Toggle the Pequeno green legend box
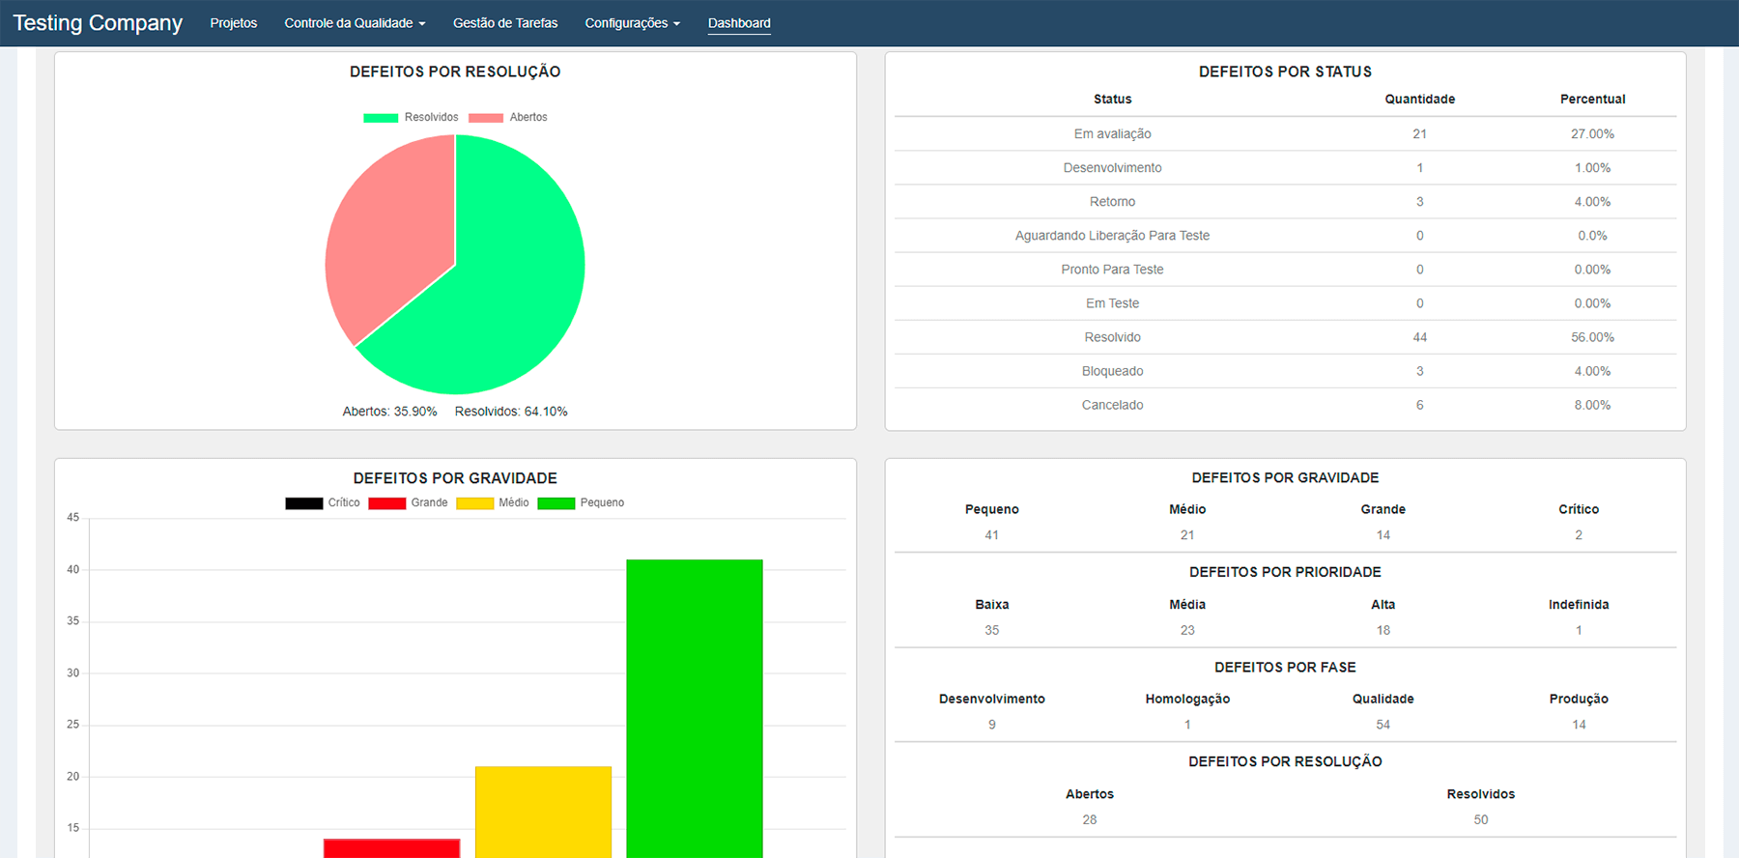 point(556,503)
